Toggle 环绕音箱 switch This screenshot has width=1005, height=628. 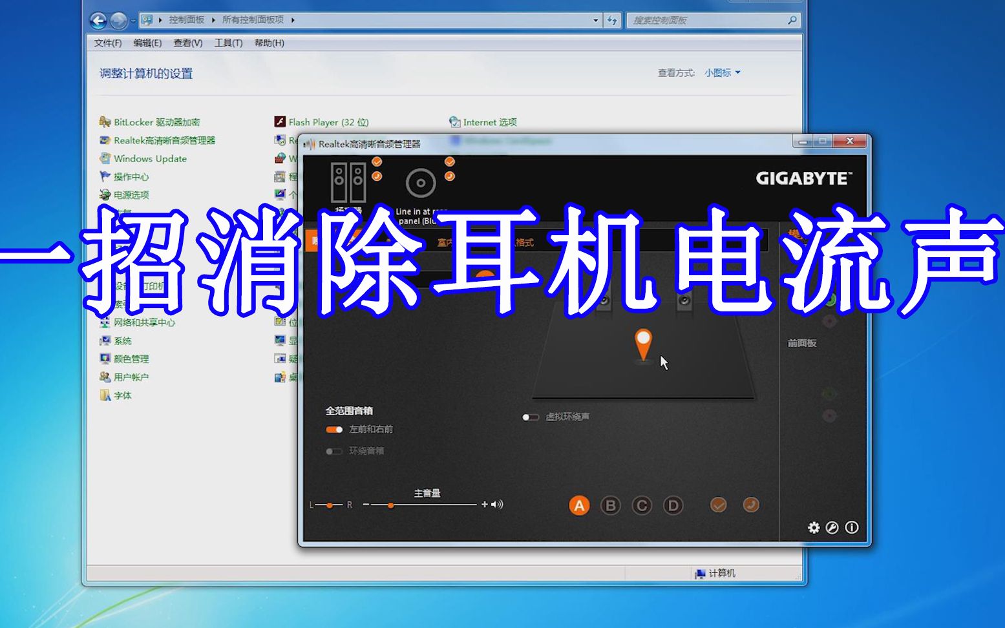click(x=334, y=451)
